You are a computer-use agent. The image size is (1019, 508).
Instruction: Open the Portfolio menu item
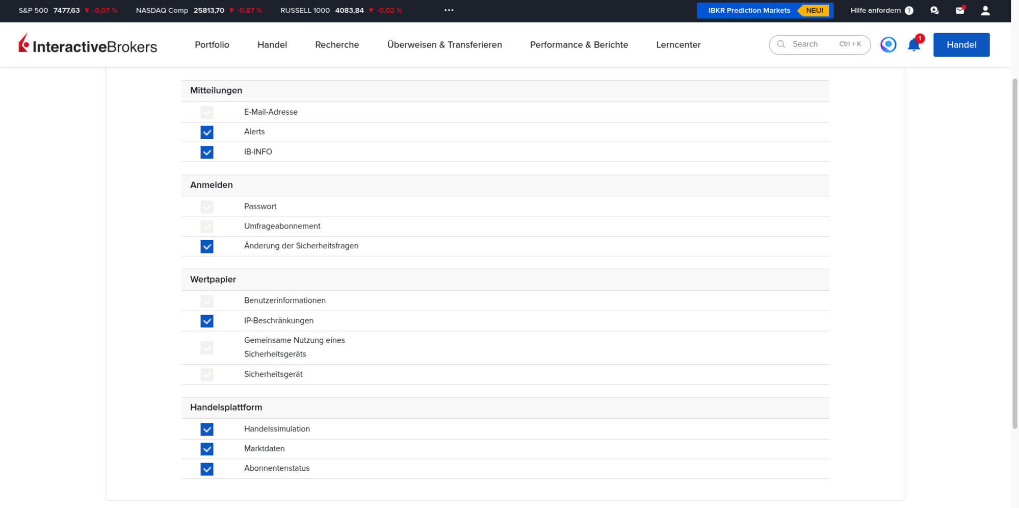[x=212, y=45]
